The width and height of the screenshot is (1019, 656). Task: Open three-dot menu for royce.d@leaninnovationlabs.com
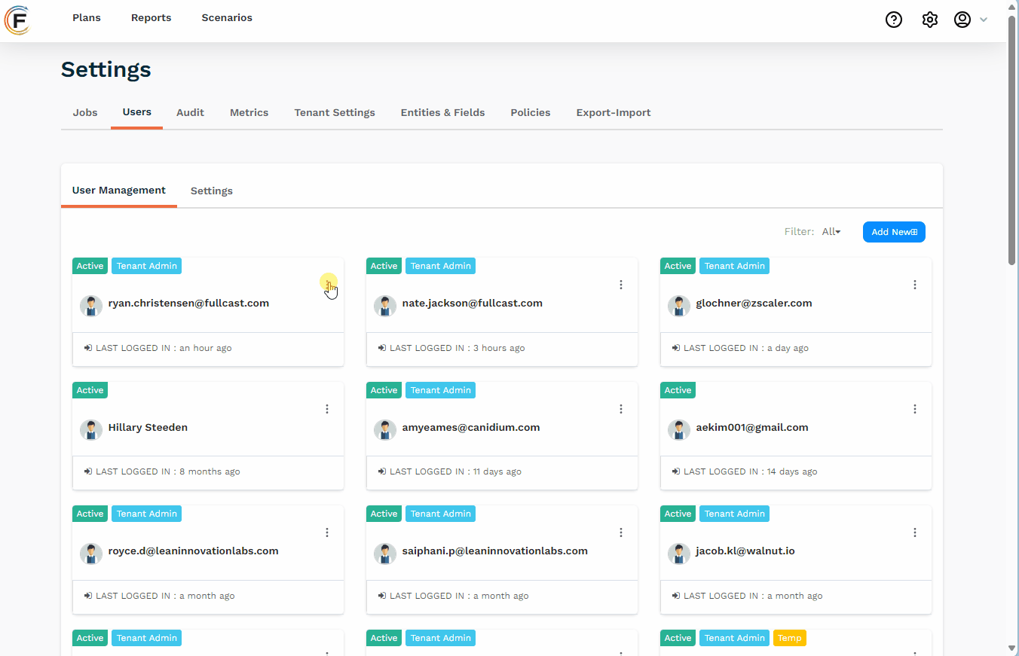[x=327, y=532]
